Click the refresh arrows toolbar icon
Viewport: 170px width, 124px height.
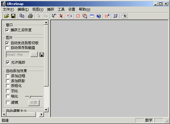tap(70, 16)
